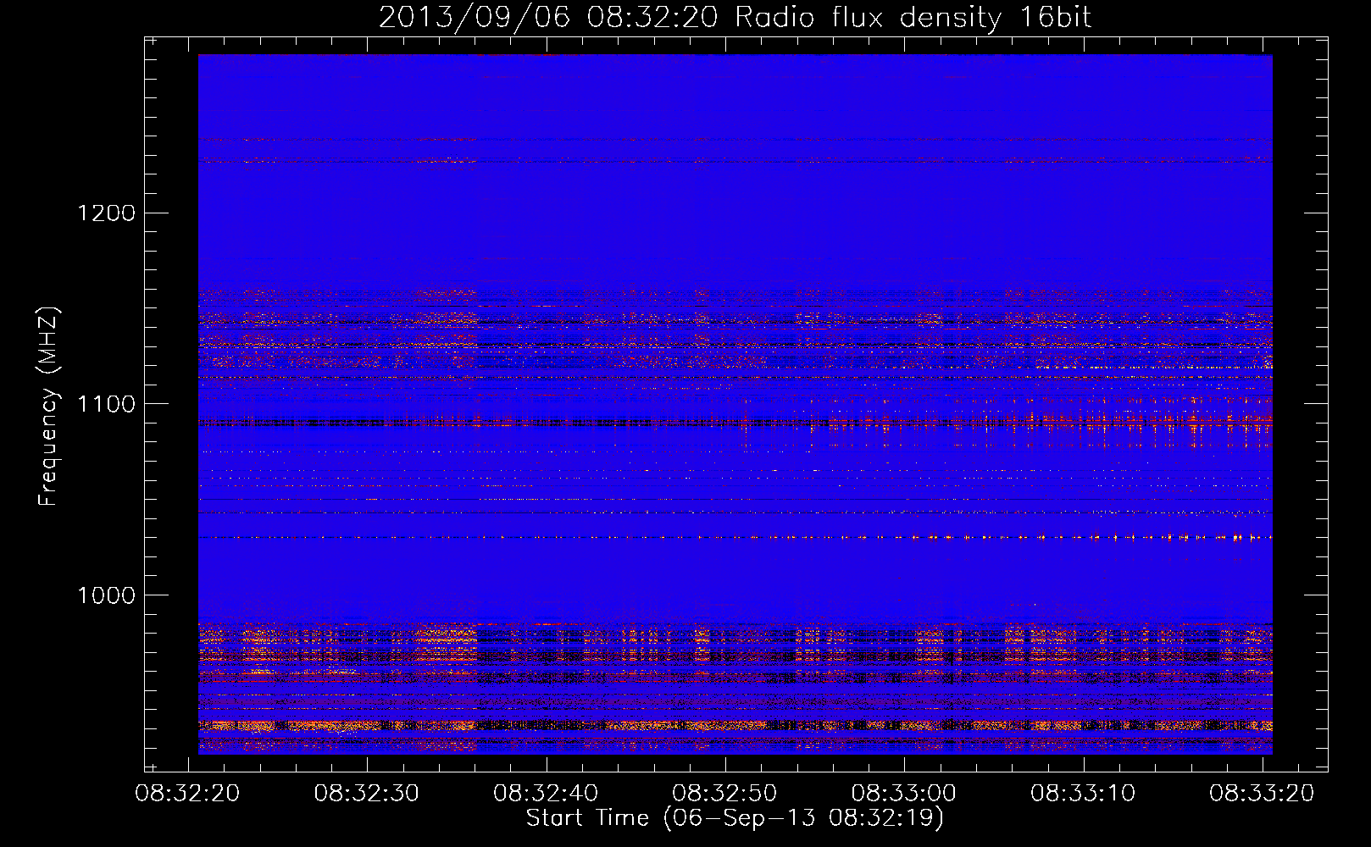1371x847 pixels.
Task: Select the 08:32:20 time tick label
Action: pyautogui.click(x=188, y=794)
